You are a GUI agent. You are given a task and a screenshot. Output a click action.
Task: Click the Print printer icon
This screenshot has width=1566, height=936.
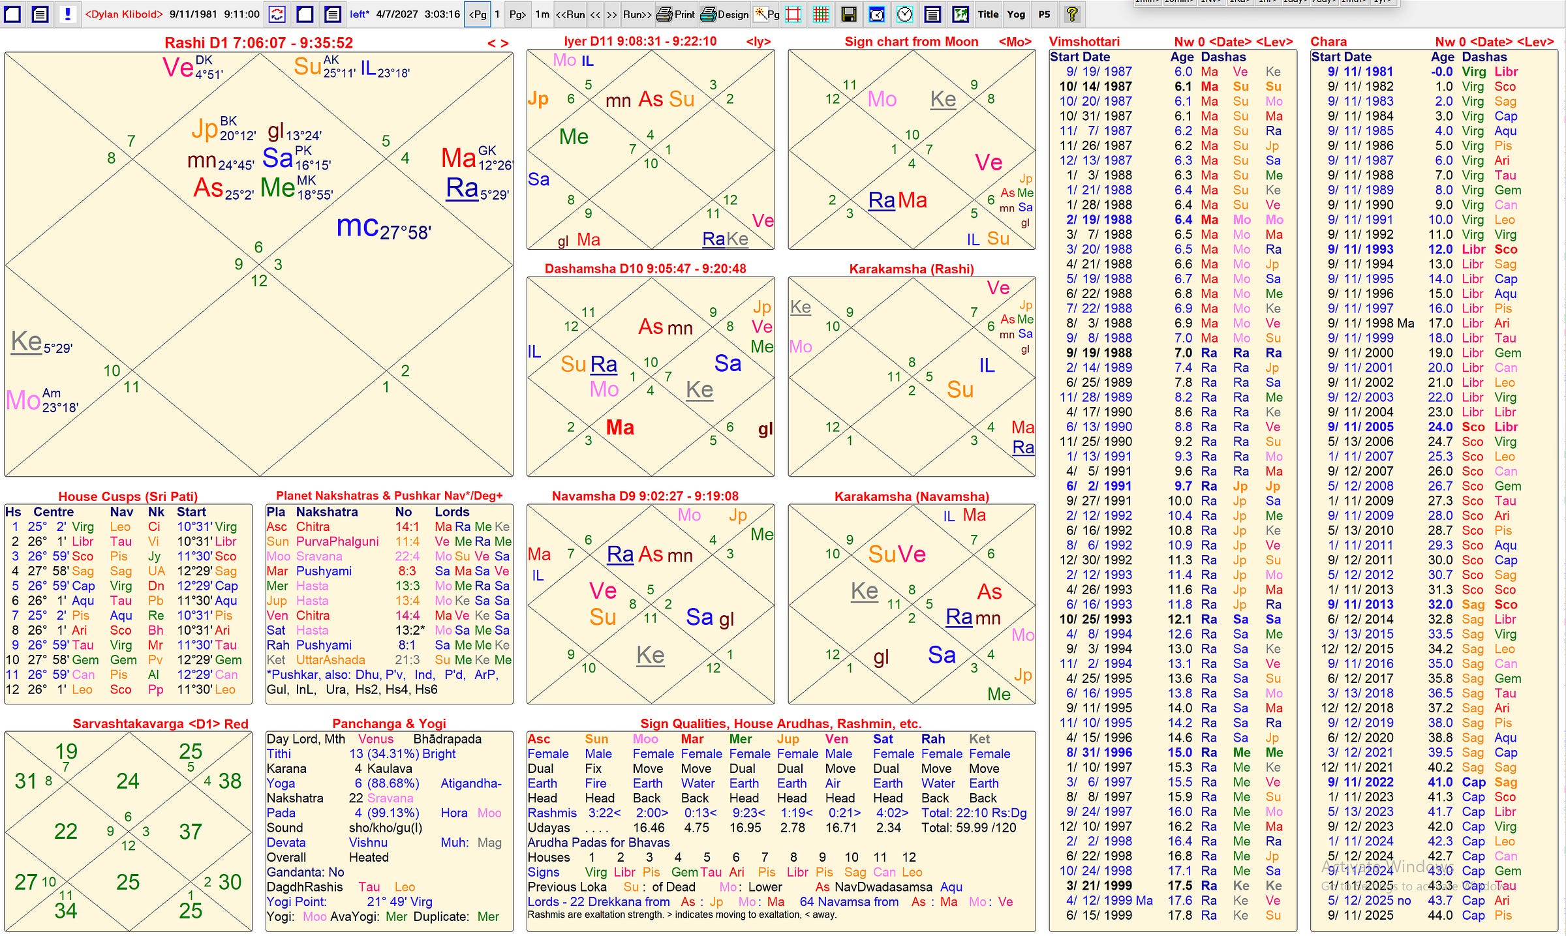[x=675, y=14]
